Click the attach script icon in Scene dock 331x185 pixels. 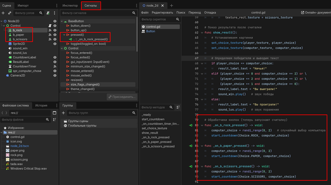coord(48,13)
